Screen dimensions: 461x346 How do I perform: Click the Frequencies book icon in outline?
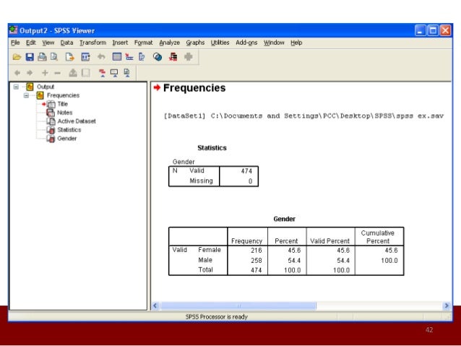[40, 95]
